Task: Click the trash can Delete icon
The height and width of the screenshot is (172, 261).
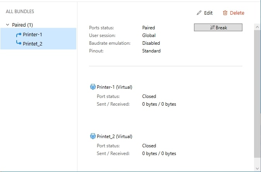Action: (225, 13)
